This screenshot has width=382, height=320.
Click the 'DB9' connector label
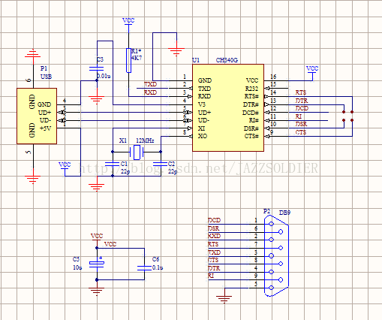[x=284, y=213]
